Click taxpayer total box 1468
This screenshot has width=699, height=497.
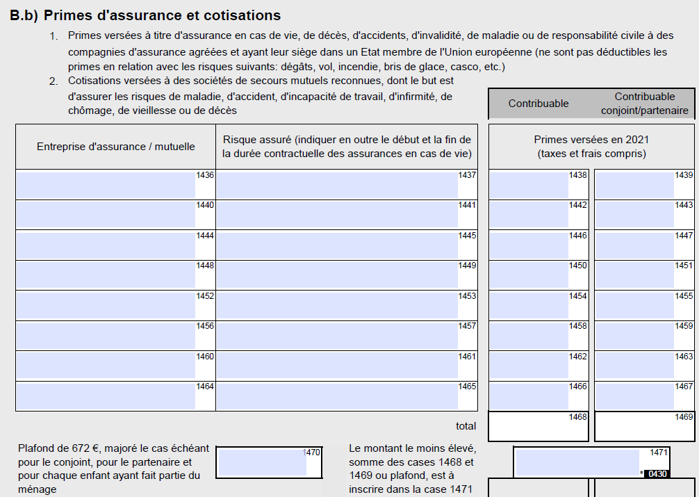pos(538,426)
